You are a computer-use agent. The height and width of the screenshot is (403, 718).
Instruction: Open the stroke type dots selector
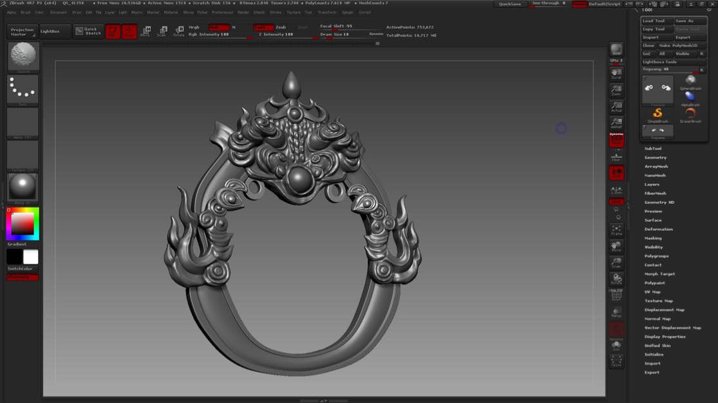[x=23, y=89]
